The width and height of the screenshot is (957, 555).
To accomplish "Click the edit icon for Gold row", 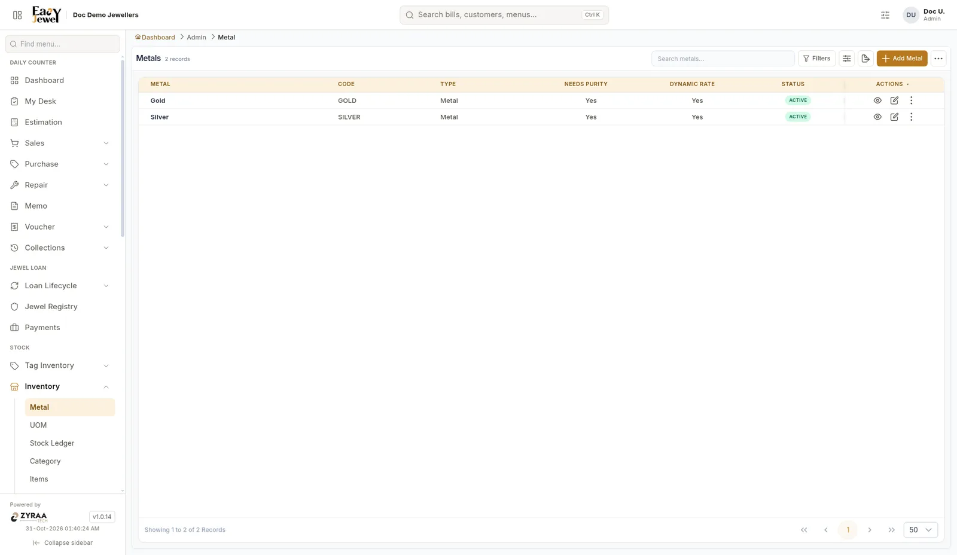I will [x=894, y=100].
